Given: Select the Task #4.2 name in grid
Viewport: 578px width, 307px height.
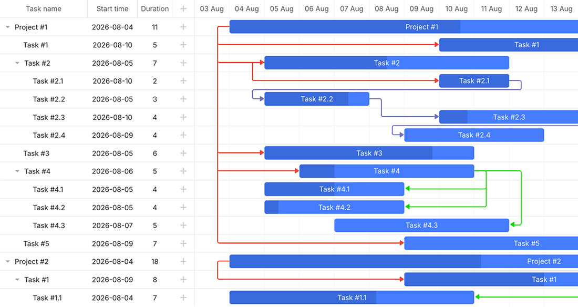Looking at the screenshot, I should point(49,208).
